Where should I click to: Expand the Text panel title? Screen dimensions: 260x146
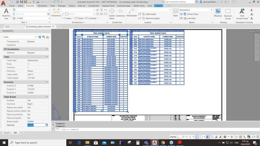click(x=24, y=22)
